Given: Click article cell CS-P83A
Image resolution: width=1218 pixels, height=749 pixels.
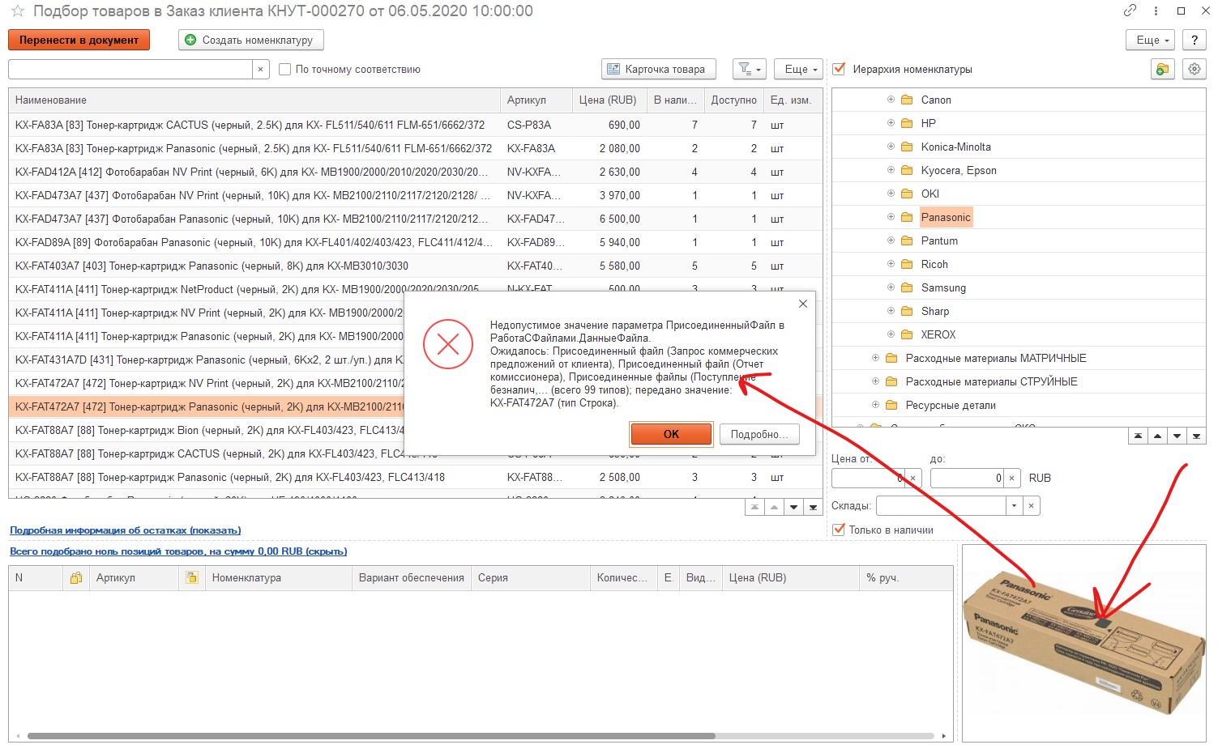Looking at the screenshot, I should click(x=536, y=125).
